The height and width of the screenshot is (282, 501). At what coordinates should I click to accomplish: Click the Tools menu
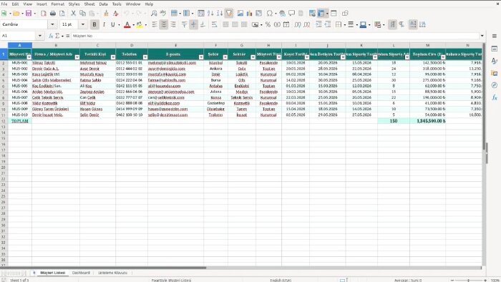[117, 4]
